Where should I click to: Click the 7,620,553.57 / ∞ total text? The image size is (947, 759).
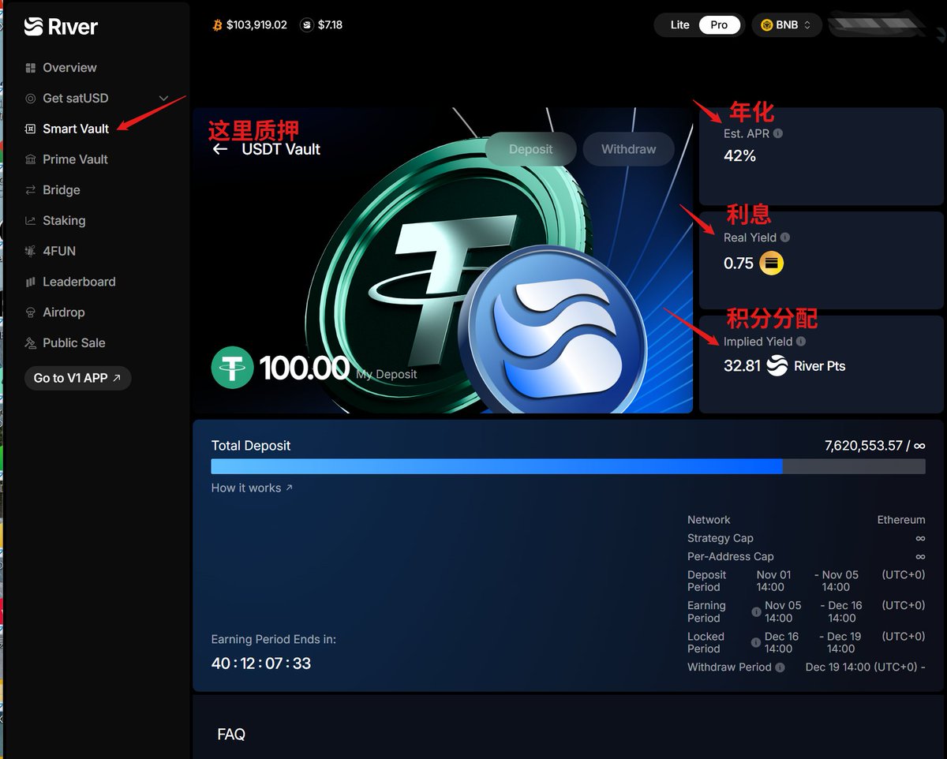(875, 446)
